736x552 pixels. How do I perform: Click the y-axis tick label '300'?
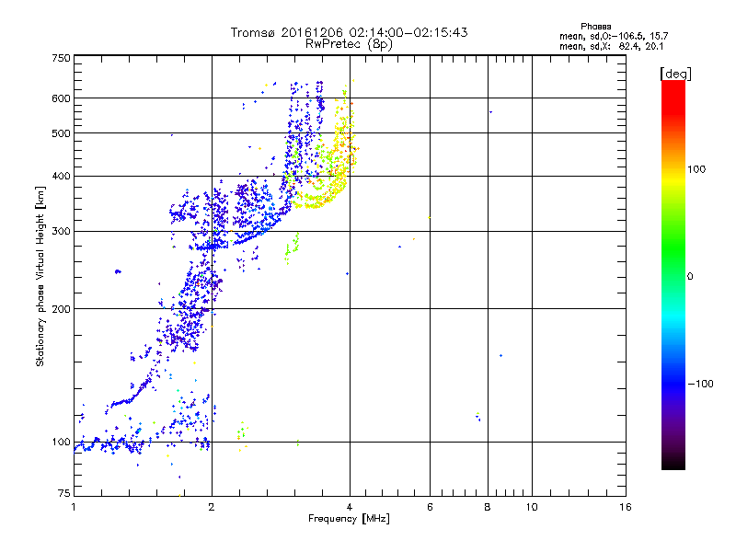pyautogui.click(x=61, y=232)
